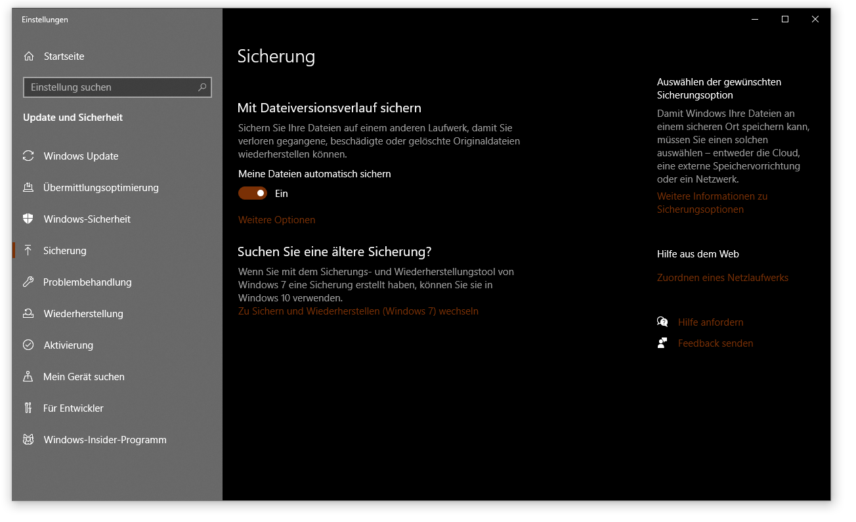Select Sicherung sidebar entry

118,251
